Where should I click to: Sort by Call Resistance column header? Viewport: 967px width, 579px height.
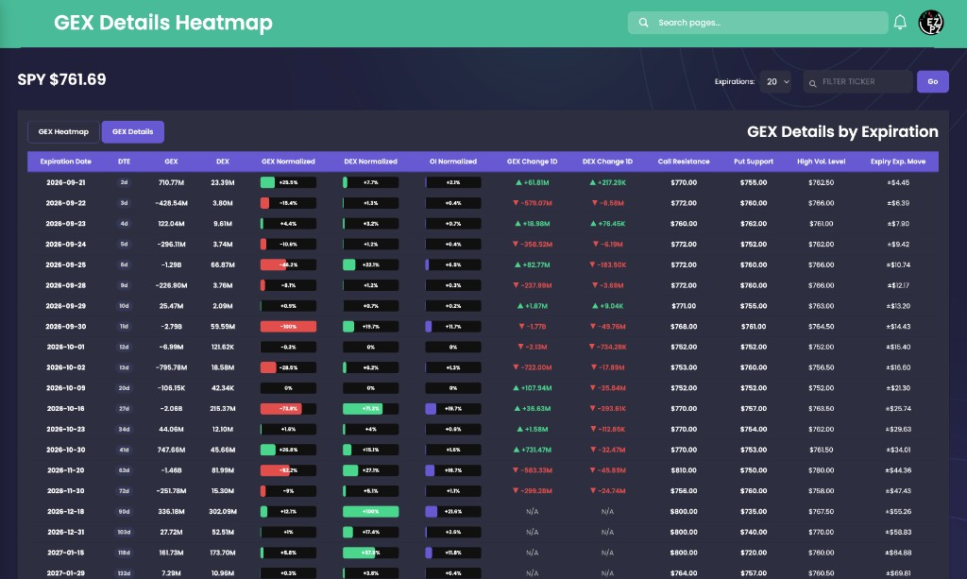pos(684,162)
